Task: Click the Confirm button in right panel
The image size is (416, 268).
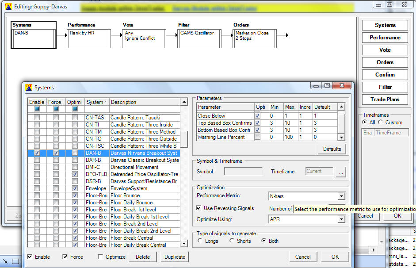Action: (x=385, y=75)
